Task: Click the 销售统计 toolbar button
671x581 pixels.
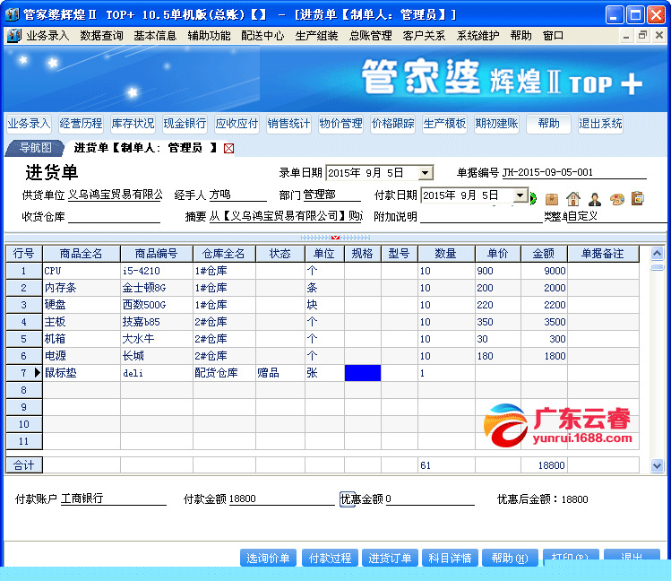Action: tap(288, 124)
